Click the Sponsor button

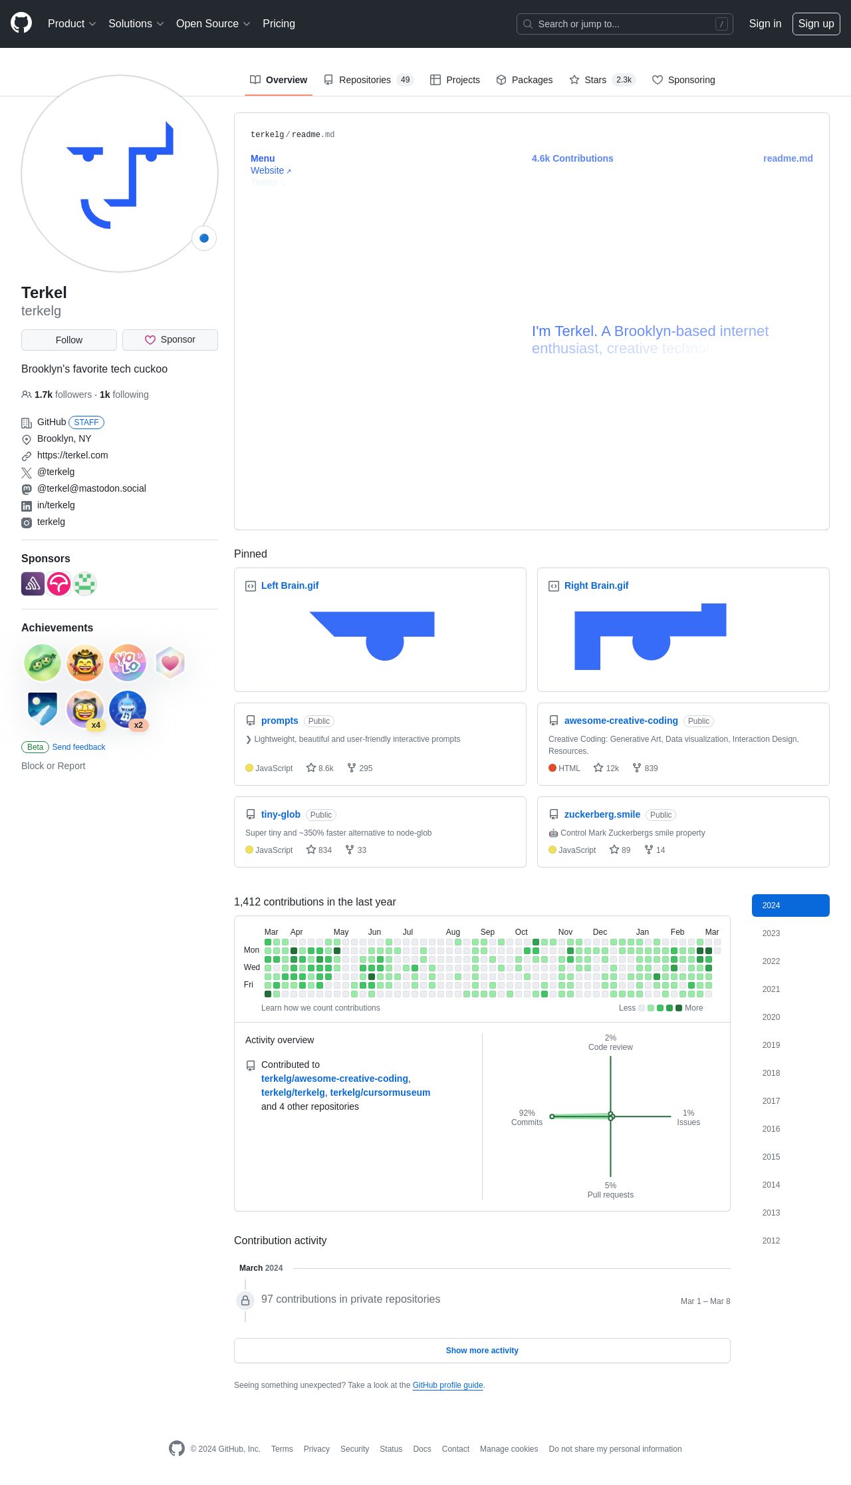170,340
